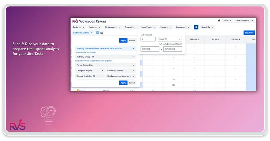270x141 pixels.
Task: Click the THU, JUL 4 column header
Action: pyautogui.click(x=215, y=39)
